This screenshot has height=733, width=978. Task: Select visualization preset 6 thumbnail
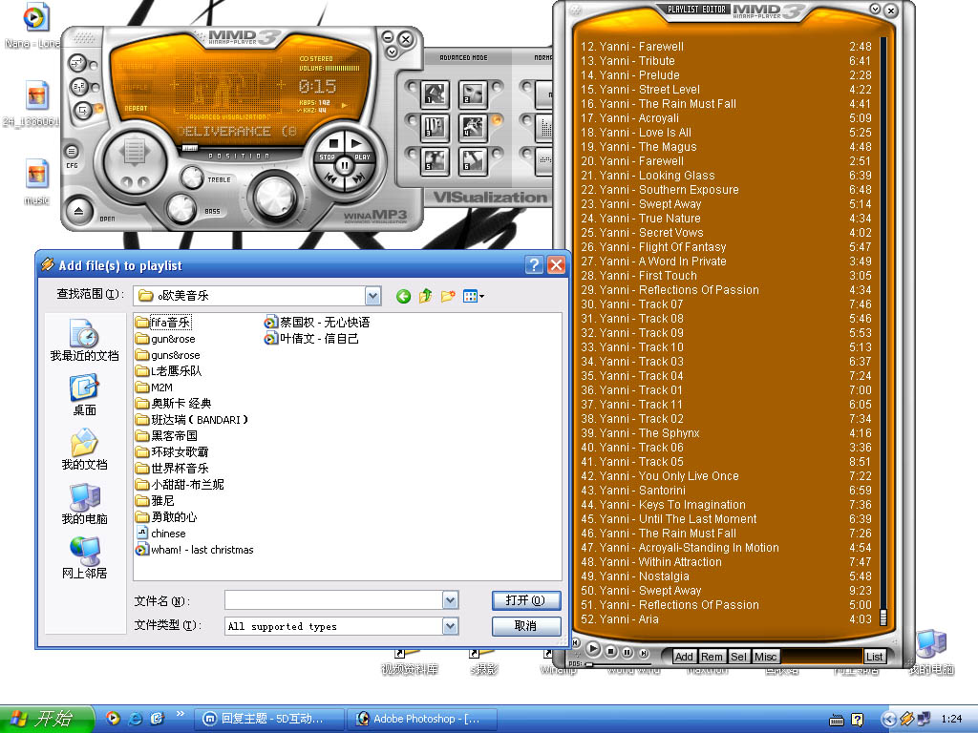473,160
